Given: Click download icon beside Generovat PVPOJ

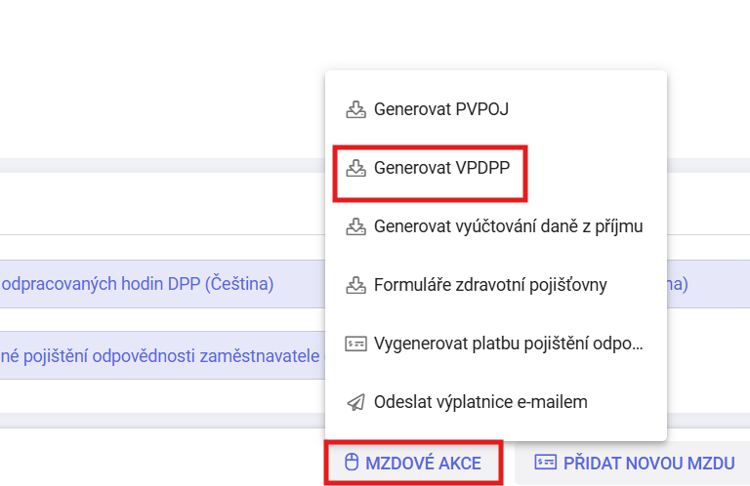Looking at the screenshot, I should coord(355,109).
